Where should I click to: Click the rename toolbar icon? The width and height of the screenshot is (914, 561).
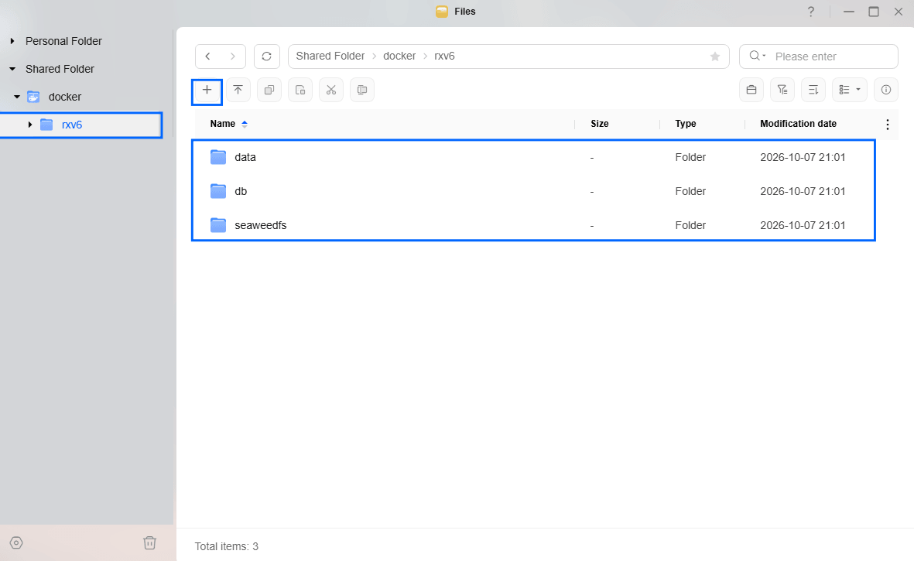tap(362, 91)
